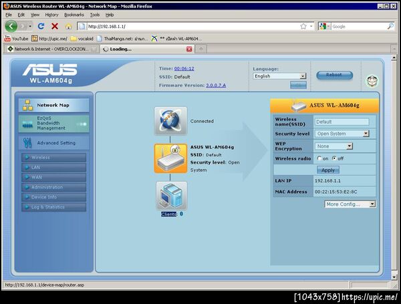Click the tab list dropdown button
This screenshot has height=304, width=401.
394,49
